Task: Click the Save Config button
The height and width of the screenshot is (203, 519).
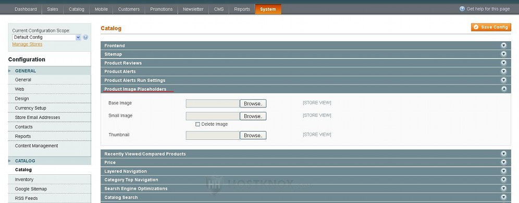Action: click(491, 27)
